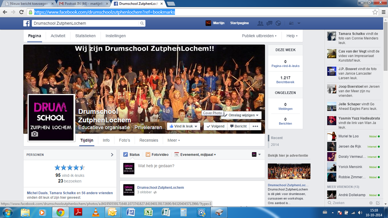Open the Recensies tab

coord(149,140)
